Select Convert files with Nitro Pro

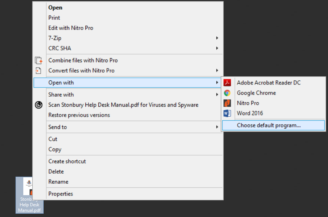coord(128,71)
